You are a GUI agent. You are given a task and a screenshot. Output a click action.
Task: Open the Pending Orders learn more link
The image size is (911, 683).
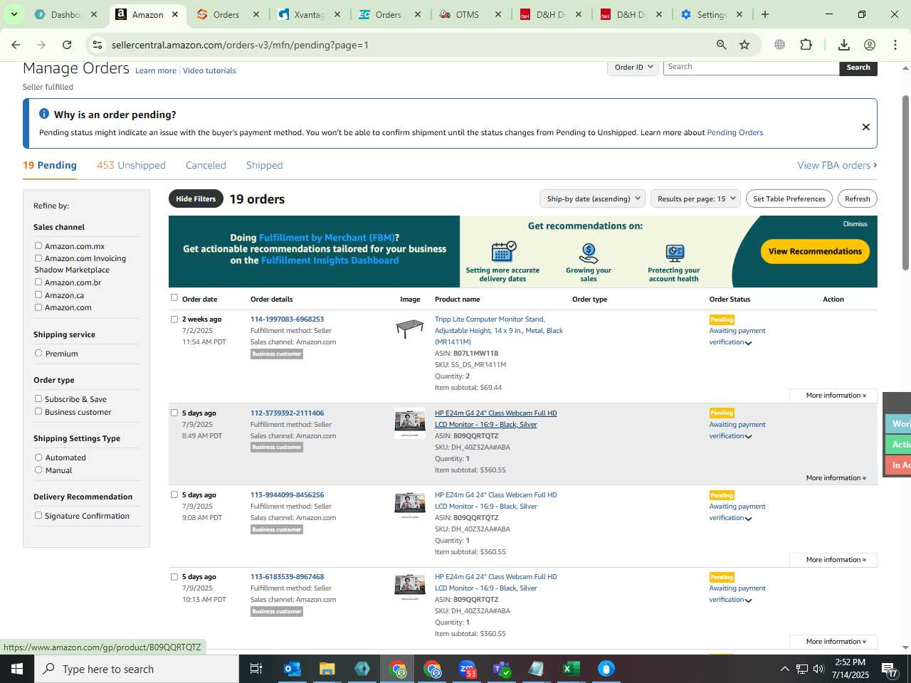[734, 132]
